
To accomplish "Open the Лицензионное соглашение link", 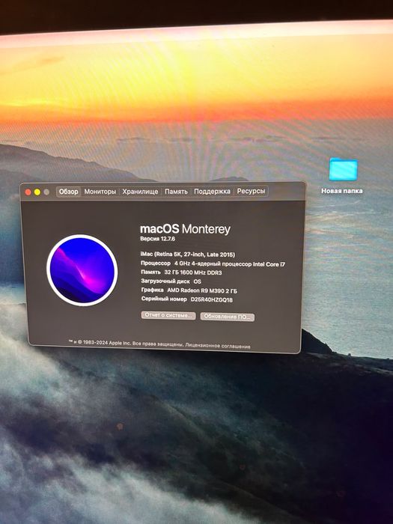I will click(218, 346).
